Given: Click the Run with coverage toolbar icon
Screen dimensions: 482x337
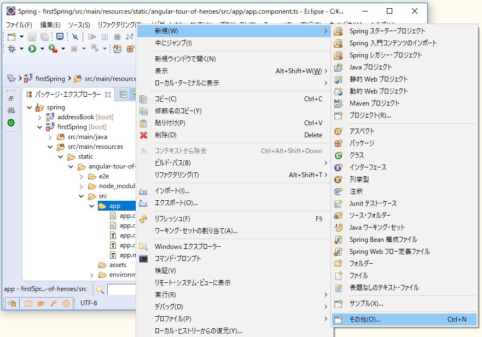Looking at the screenshot, I should 53,49.
